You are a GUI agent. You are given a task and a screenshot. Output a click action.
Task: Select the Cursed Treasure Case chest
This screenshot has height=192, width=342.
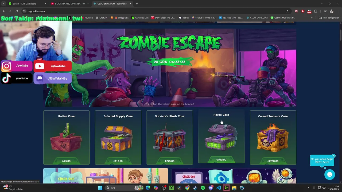pyautogui.click(x=273, y=138)
